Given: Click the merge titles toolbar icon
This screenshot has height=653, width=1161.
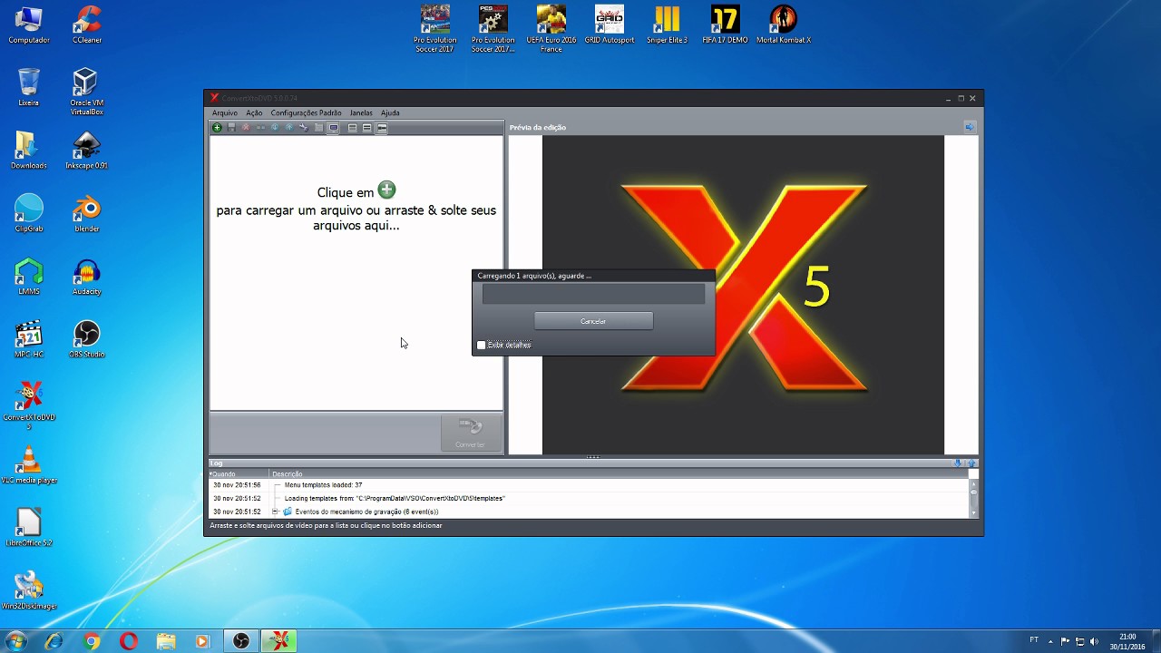Looking at the screenshot, I should [260, 128].
